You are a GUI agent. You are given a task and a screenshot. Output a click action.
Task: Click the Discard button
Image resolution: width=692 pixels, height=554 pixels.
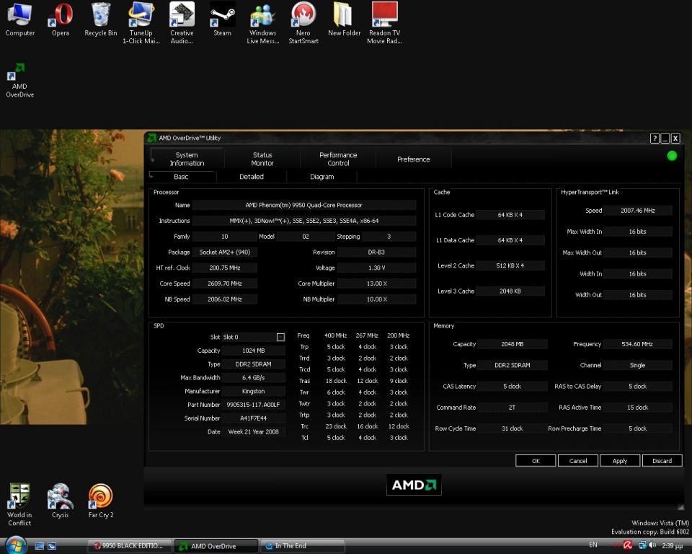[662, 461]
